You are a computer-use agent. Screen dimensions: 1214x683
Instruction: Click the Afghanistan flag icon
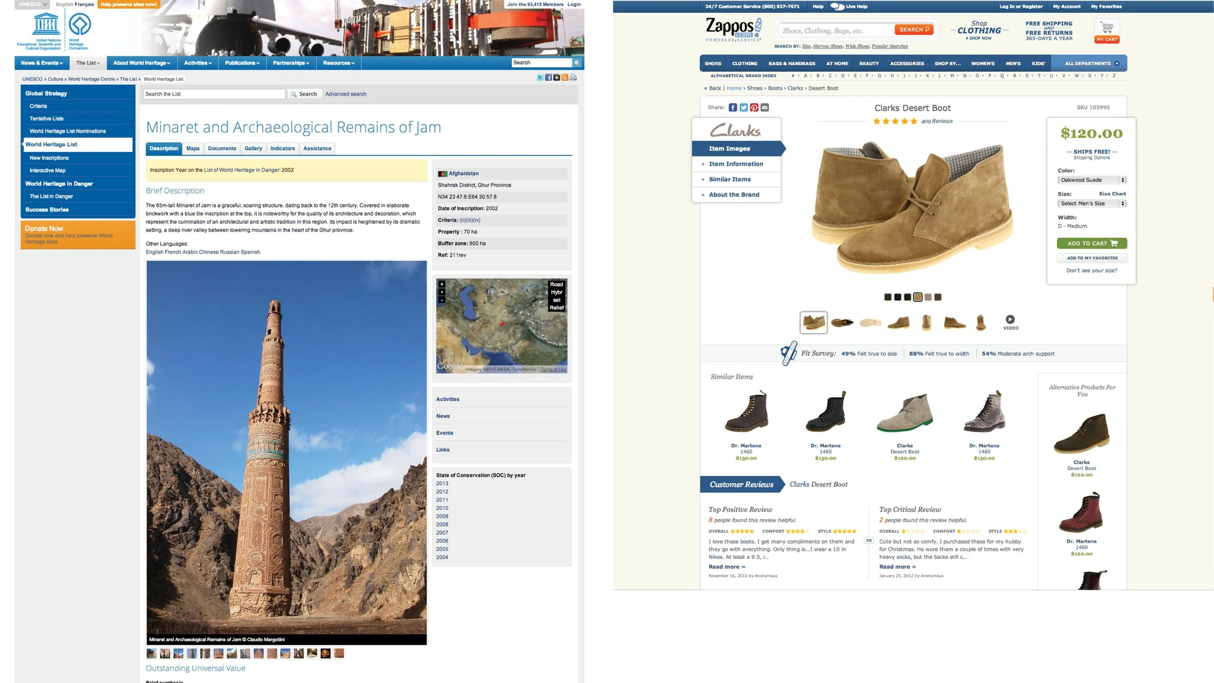(442, 174)
